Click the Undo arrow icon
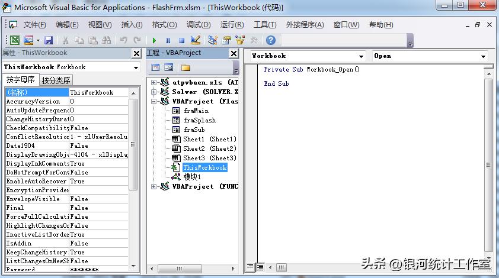This screenshot has height=278, width=499. point(123,40)
